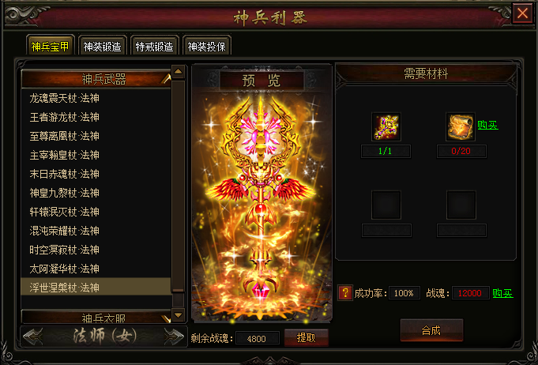Click the 提取 extract button
The width and height of the screenshot is (538, 365).
coord(306,338)
